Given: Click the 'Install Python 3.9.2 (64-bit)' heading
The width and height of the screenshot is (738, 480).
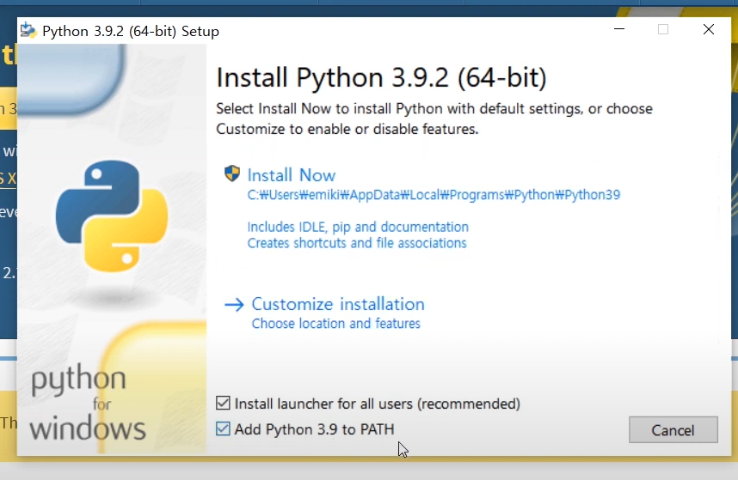Looking at the screenshot, I should click(x=381, y=77).
